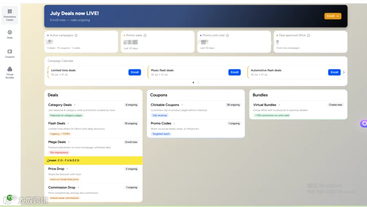This screenshot has width=367, height=207.
Task: Open Promotions Center in sidebar
Action: click(10, 15)
